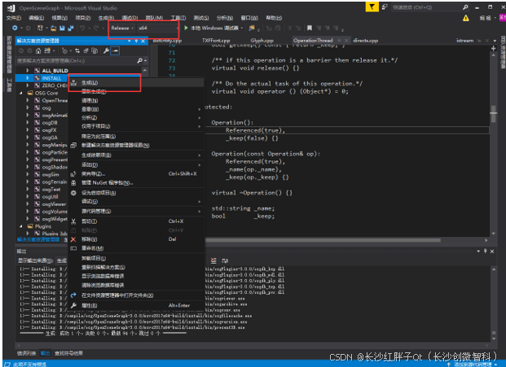Viewport: 506px width, 367px height.
Task: Click the Cut (剪切) scissors icon
Action: tap(73, 221)
